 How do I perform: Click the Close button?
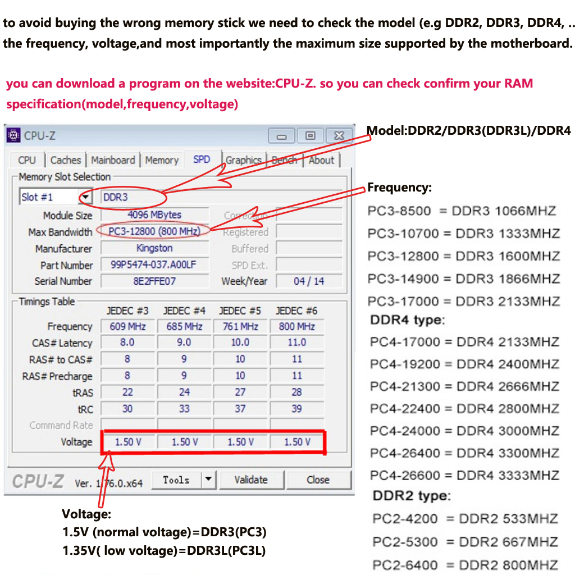[318, 480]
